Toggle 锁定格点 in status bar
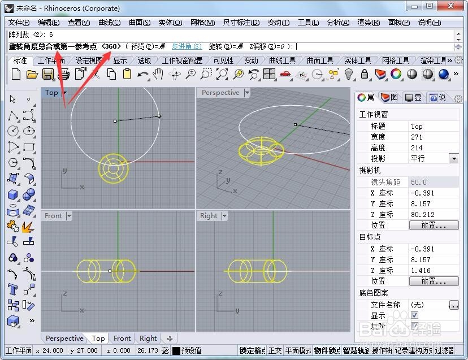The width and height of the screenshot is (468, 360). click(x=252, y=350)
